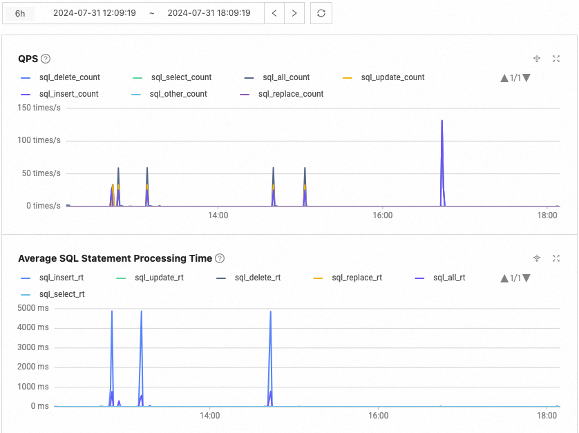
Task: Toggle sql_update_count legend series
Action: click(x=383, y=77)
